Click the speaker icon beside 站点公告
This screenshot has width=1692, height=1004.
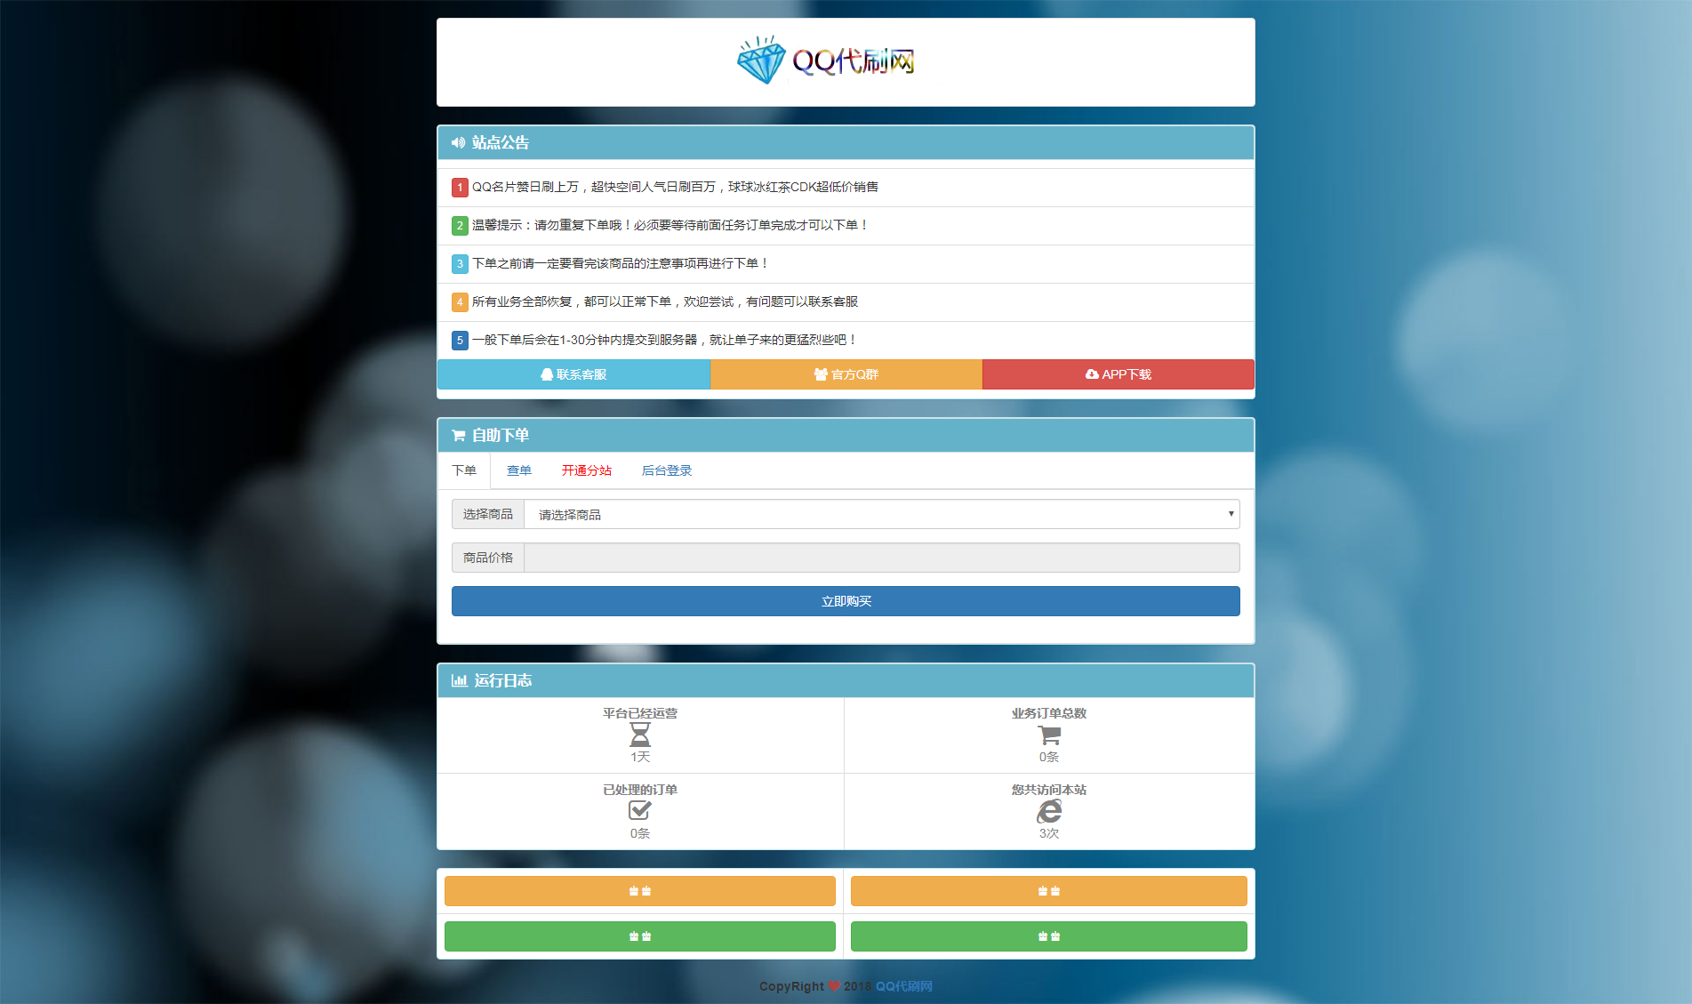pos(458,142)
